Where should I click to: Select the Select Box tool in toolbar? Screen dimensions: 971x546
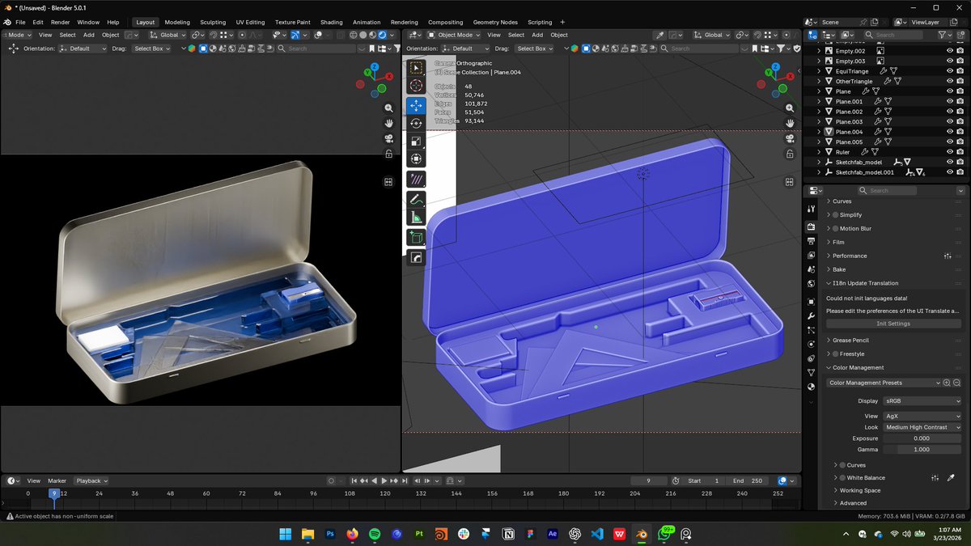(416, 68)
